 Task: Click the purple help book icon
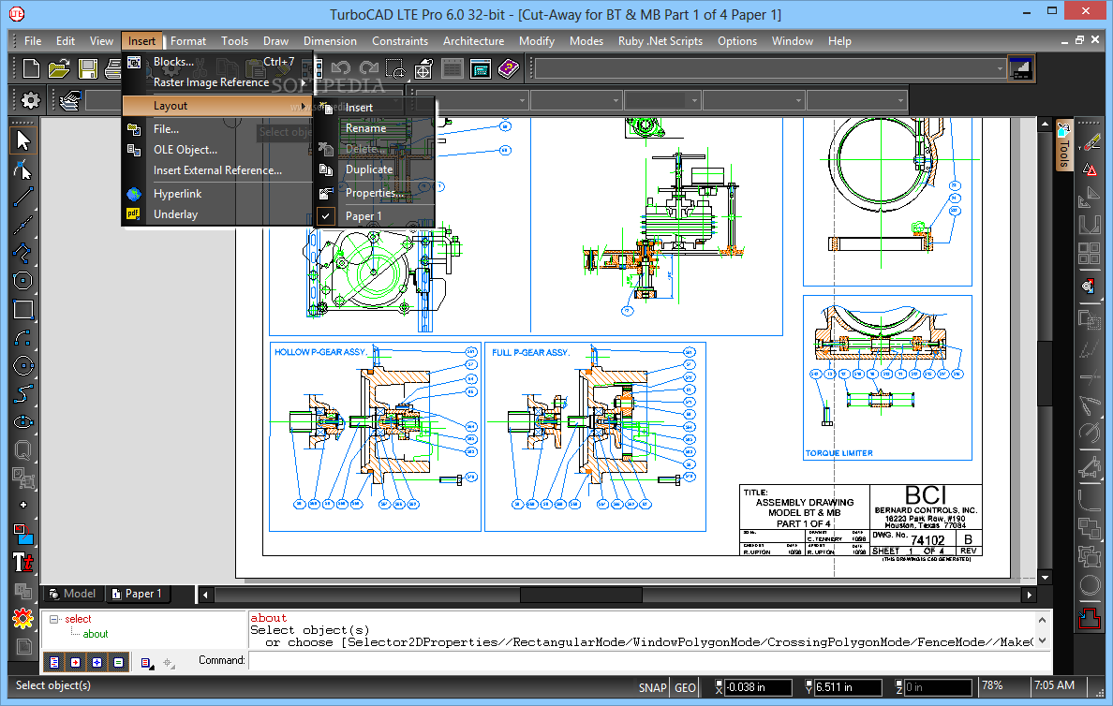(508, 69)
